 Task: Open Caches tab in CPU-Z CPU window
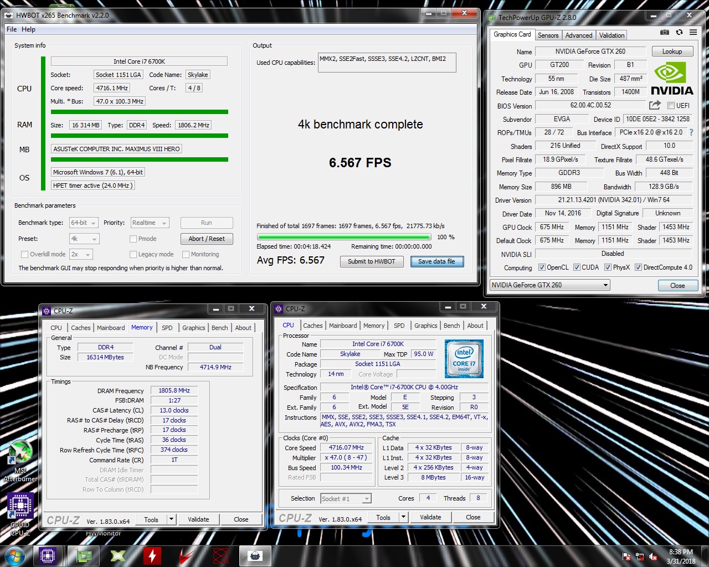[312, 326]
